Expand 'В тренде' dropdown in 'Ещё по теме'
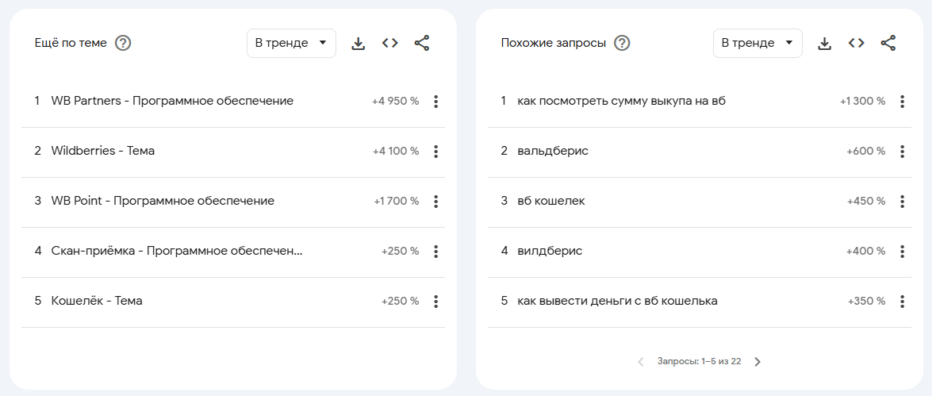932x396 pixels. pyautogui.click(x=291, y=44)
